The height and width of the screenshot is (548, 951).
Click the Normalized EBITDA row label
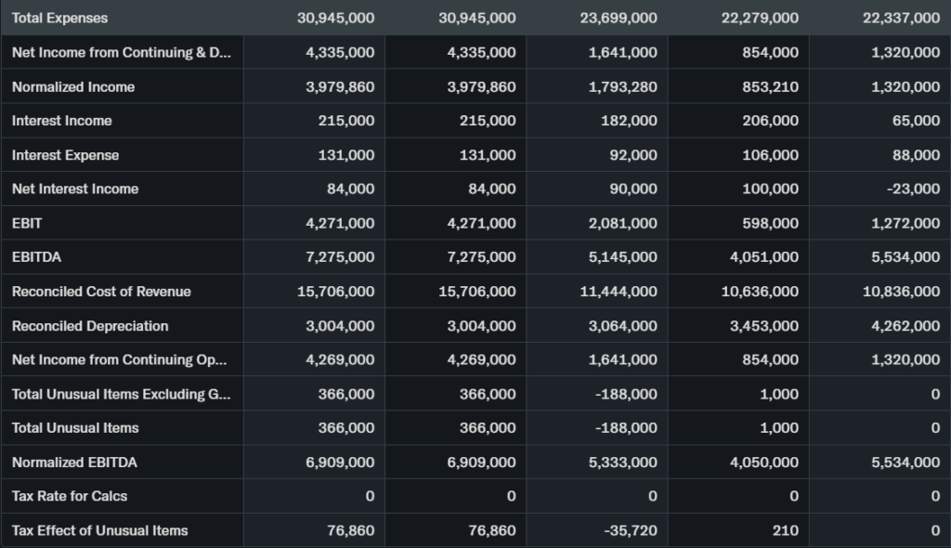pos(74,463)
